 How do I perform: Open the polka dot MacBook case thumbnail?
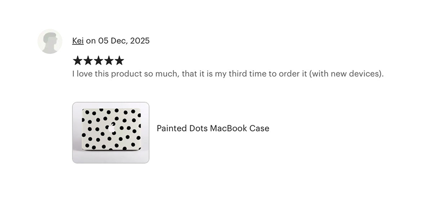[111, 132]
